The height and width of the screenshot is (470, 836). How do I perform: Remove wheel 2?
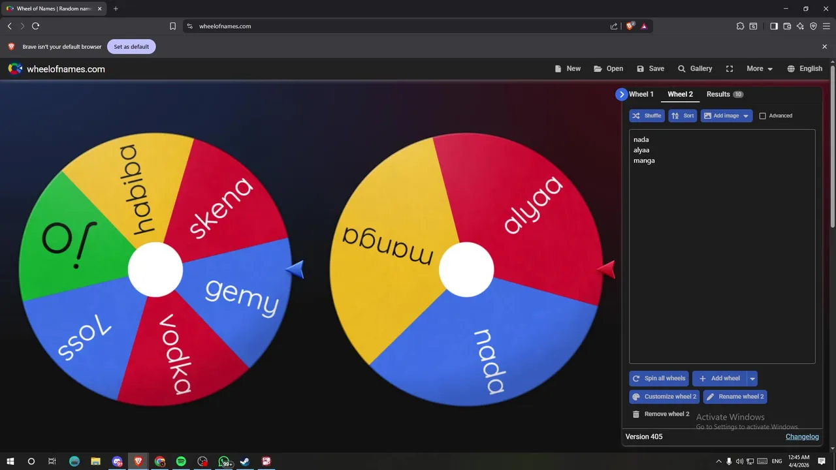tap(660, 414)
